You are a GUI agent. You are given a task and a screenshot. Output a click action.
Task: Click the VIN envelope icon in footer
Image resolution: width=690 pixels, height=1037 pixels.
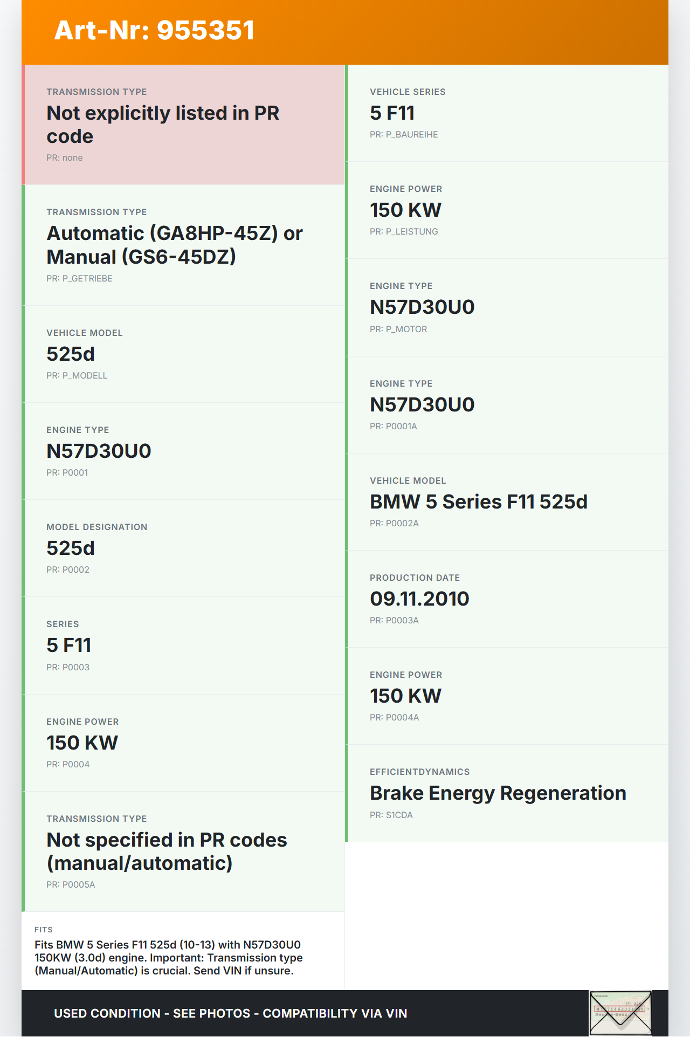[x=620, y=1012]
